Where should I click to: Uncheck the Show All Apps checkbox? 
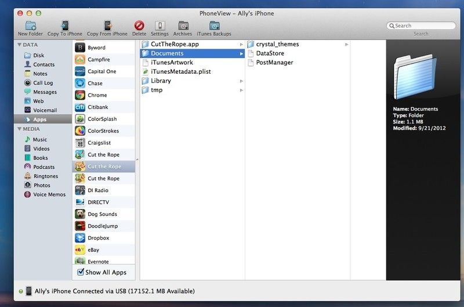81,272
